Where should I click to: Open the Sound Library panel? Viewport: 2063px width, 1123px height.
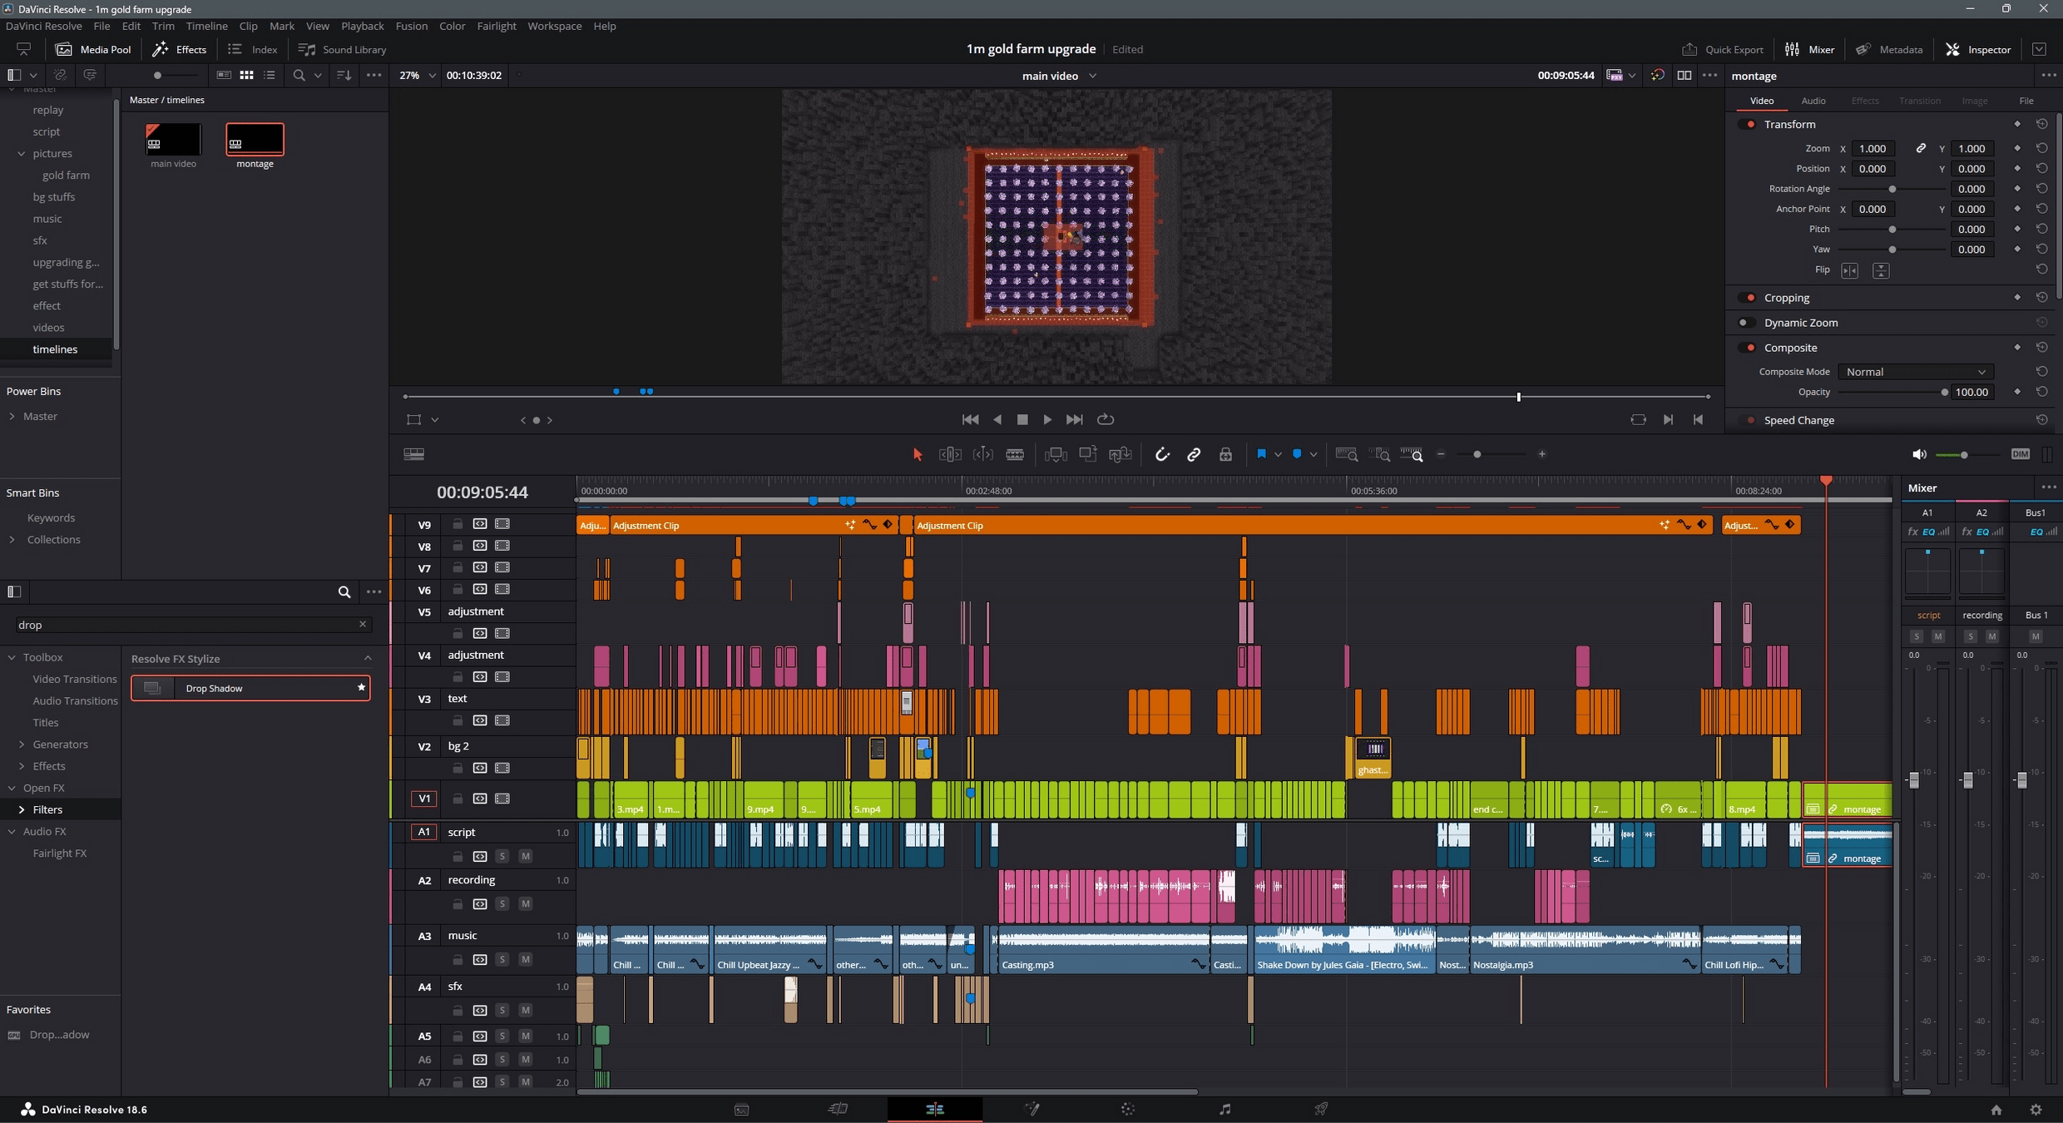tap(343, 49)
